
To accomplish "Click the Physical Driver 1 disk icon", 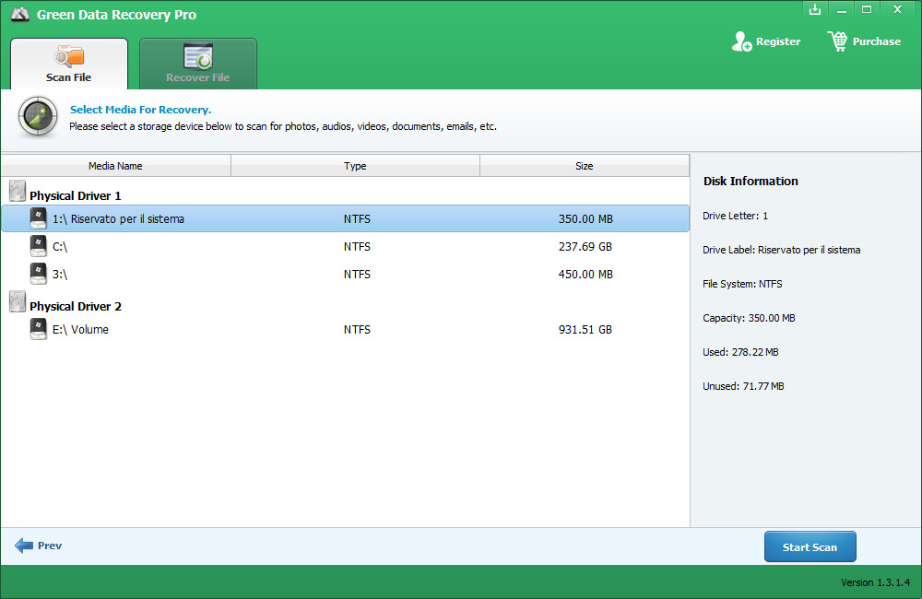I will [x=18, y=192].
